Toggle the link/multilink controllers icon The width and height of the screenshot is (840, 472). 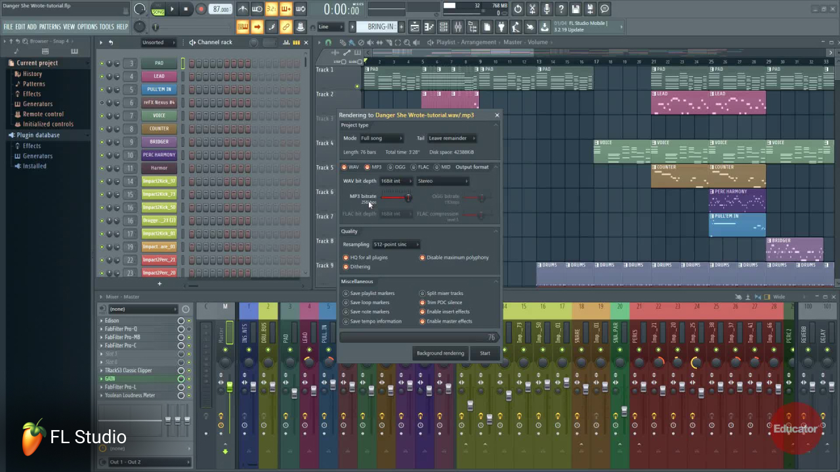point(285,27)
